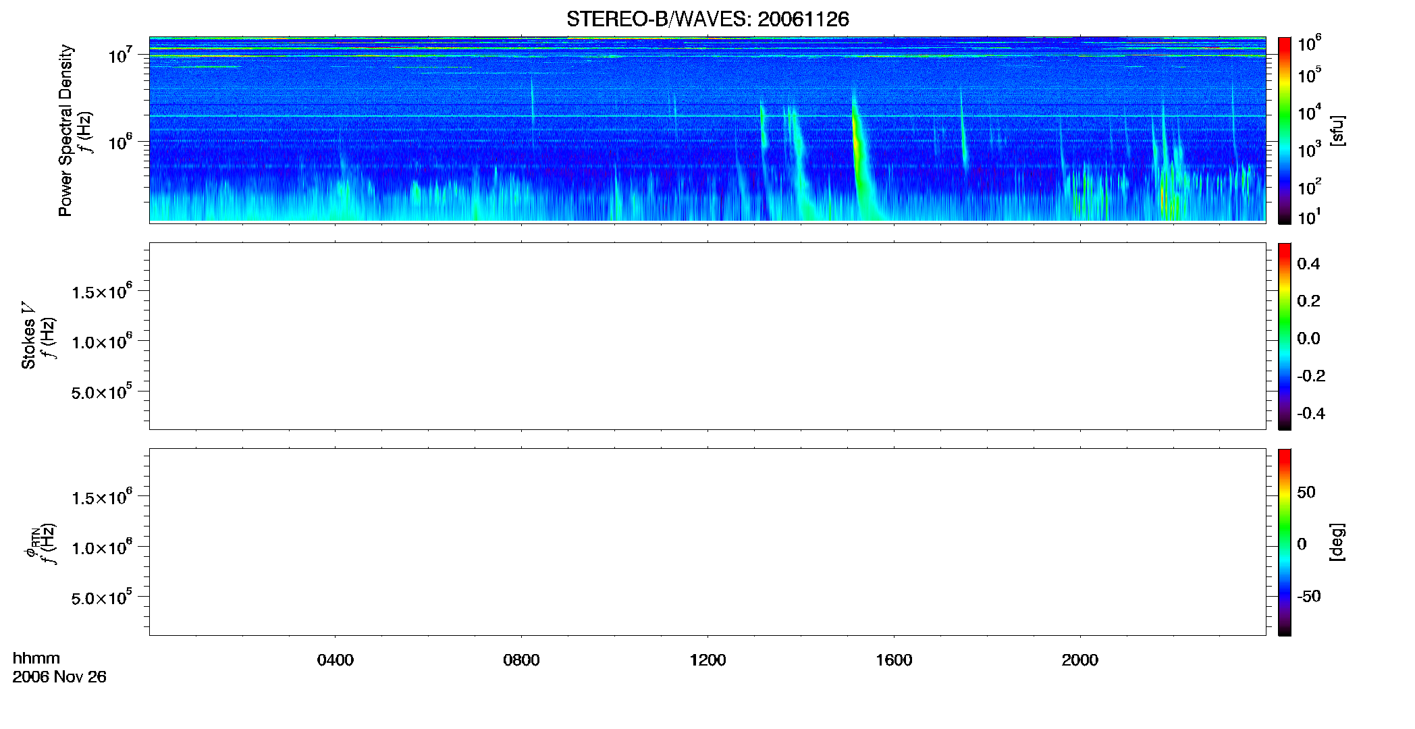The height and width of the screenshot is (729, 1415).
Task: Click the 10^2 label on the sfu colorbar
Action: click(1310, 186)
